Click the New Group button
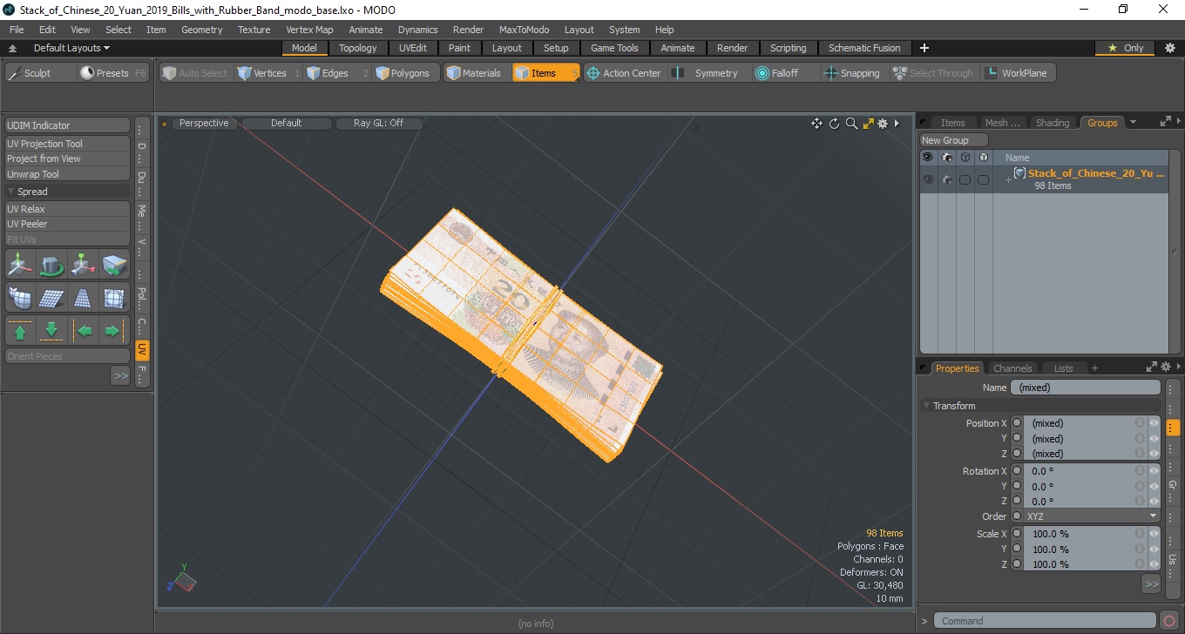This screenshot has height=634, width=1185. 954,140
